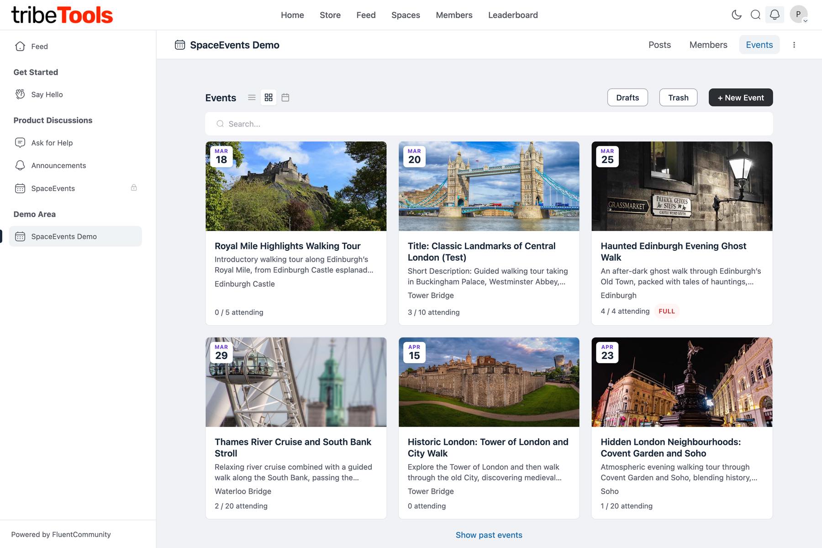Open Ask for Help chat icon

[20, 142]
